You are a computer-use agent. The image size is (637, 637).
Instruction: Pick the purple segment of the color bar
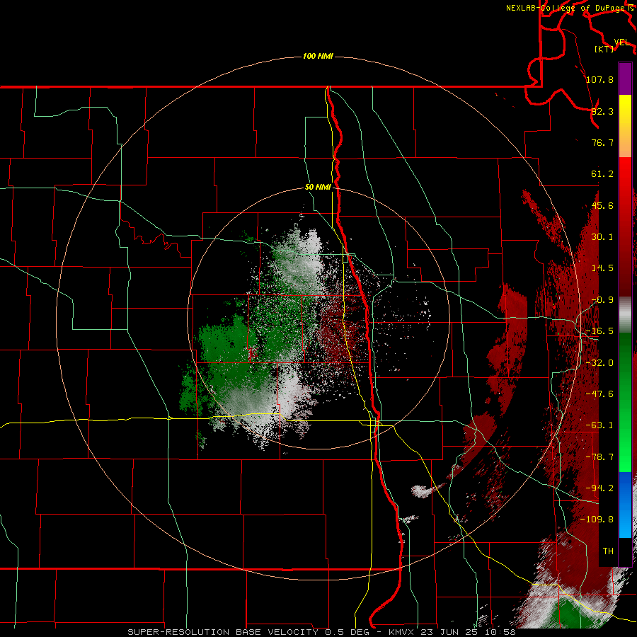(625, 79)
